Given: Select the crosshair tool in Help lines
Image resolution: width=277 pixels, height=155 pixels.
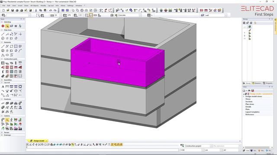Looking at the screenshot, I should [x=20, y=34].
